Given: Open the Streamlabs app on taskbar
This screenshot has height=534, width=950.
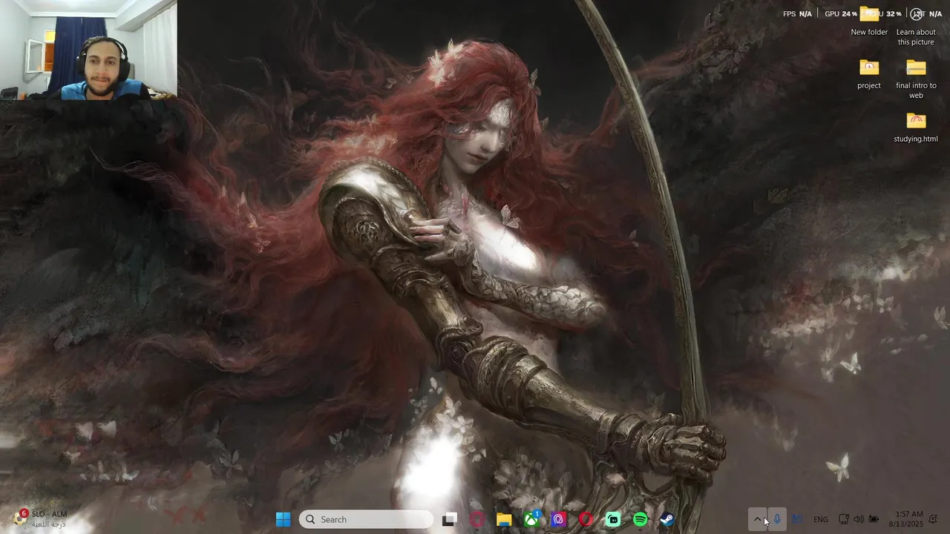Looking at the screenshot, I should pyautogui.click(x=613, y=520).
